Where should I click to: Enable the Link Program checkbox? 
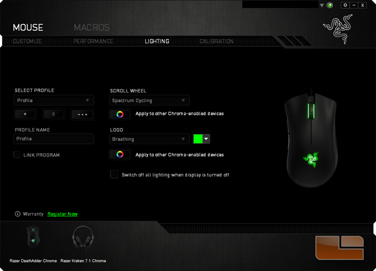(17, 155)
